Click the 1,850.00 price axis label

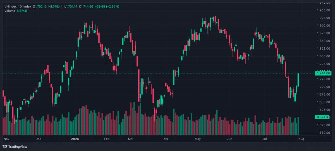[324, 41]
